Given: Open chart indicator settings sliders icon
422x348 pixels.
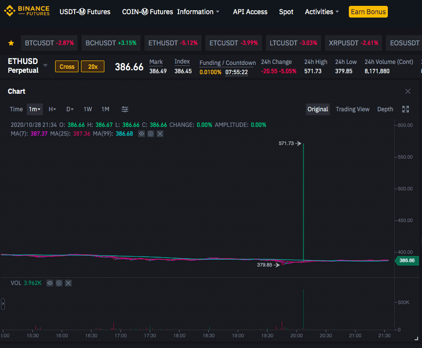Looking at the screenshot, I should (124, 109).
